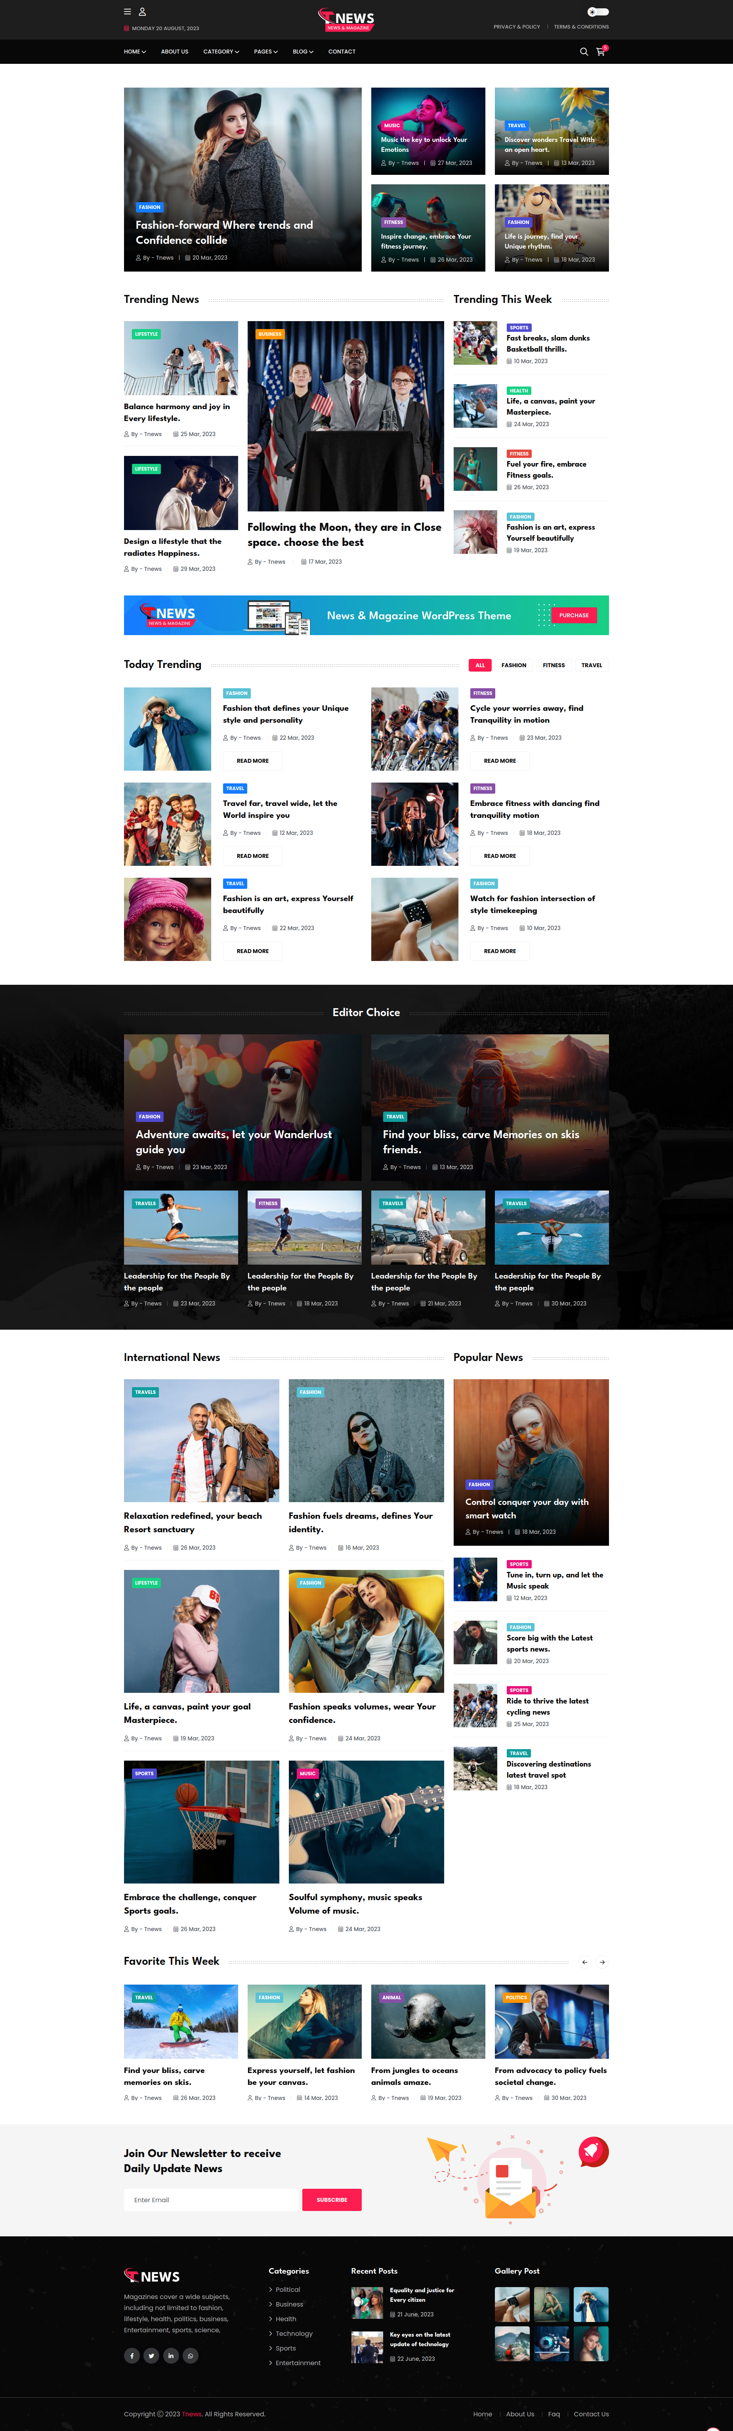Open the camera lens thumbnail in Gallery Post
Viewport: 733px width, 2431px height.
[x=552, y=2344]
